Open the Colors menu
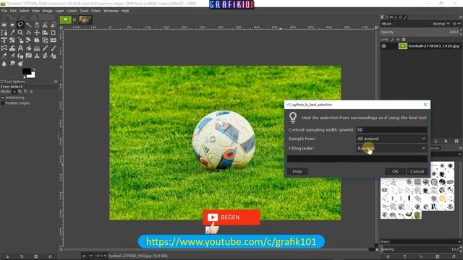 tap(72, 11)
